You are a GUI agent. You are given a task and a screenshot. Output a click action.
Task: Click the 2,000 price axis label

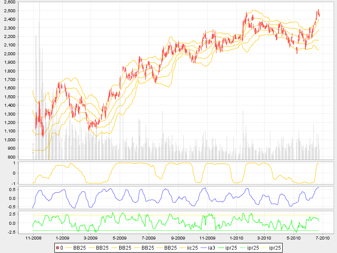[x=21, y=54]
